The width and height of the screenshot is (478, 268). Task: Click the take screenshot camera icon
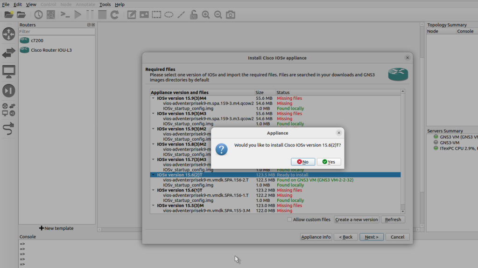(x=230, y=15)
